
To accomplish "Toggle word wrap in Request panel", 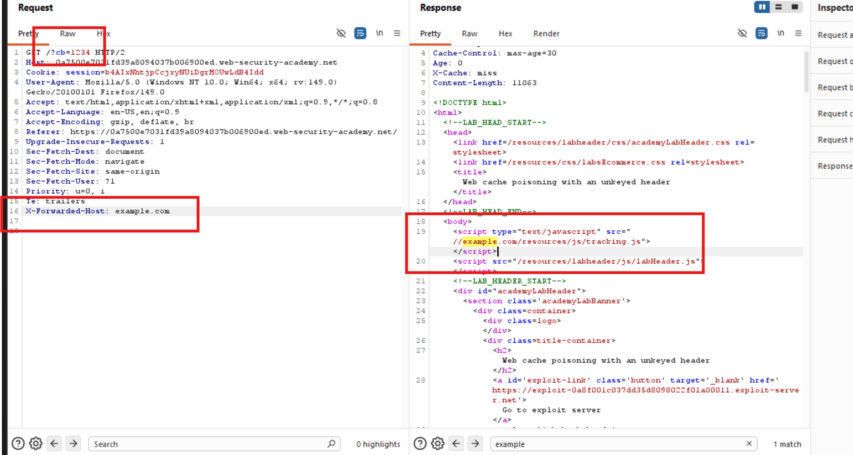I will [360, 34].
